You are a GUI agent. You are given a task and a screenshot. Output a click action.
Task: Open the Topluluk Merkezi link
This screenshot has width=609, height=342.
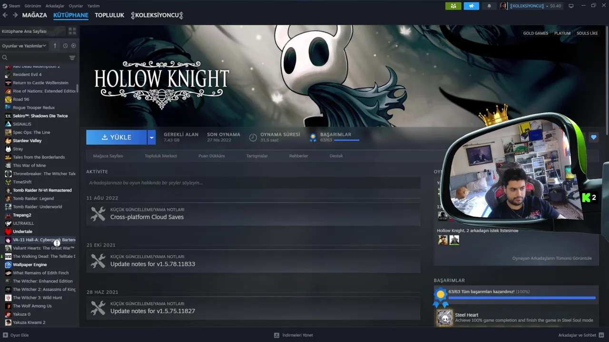coord(161,156)
